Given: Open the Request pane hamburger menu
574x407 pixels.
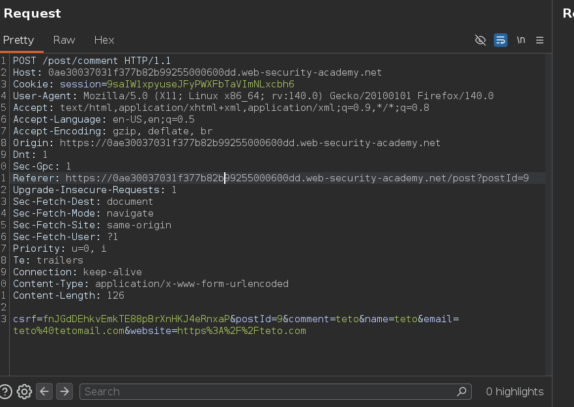Looking at the screenshot, I should click(539, 40).
